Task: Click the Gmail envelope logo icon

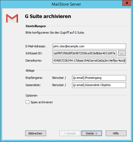Action: pos(12,18)
